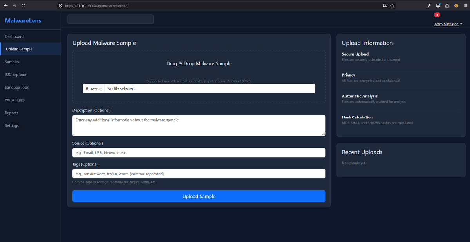Click the 'No file selected.' text
This screenshot has height=242, width=470.
[x=121, y=89]
